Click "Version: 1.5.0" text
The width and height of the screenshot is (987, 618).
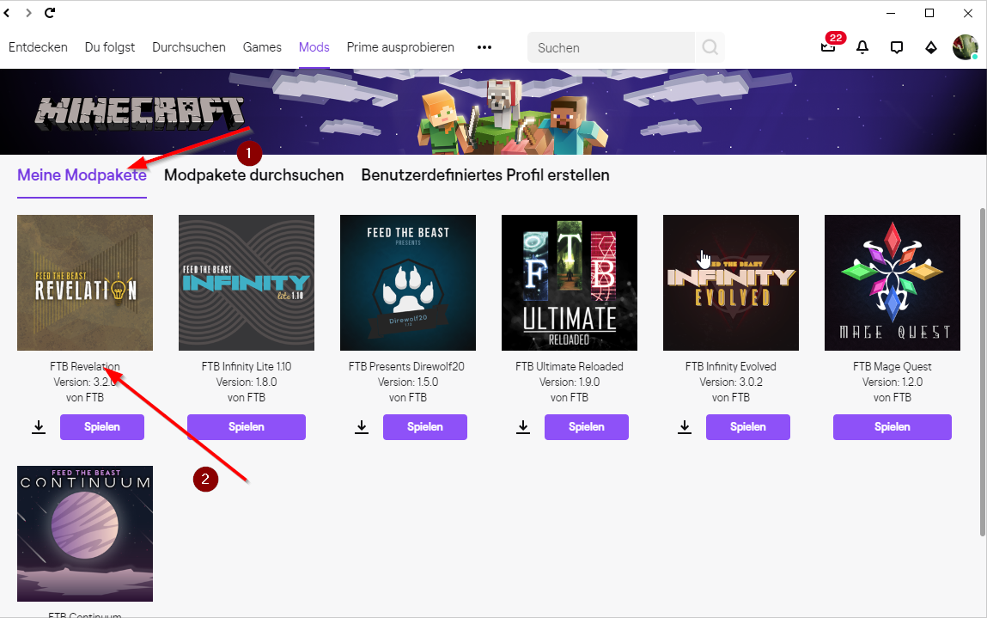pos(408,382)
